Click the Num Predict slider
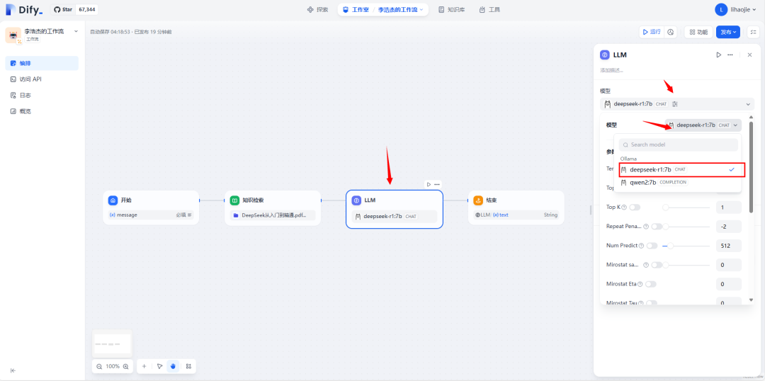Viewport: 765px width, 381px height. click(686, 246)
